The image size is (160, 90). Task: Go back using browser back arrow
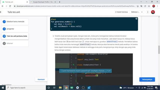(x=2, y=6)
